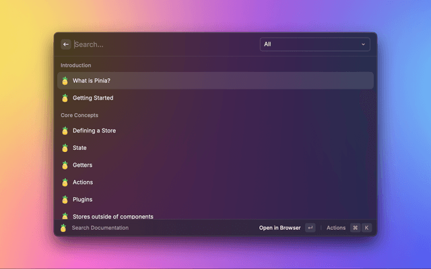This screenshot has height=269, width=431.
Task: Click the pineapple icon next to Getters
Action: 65,165
